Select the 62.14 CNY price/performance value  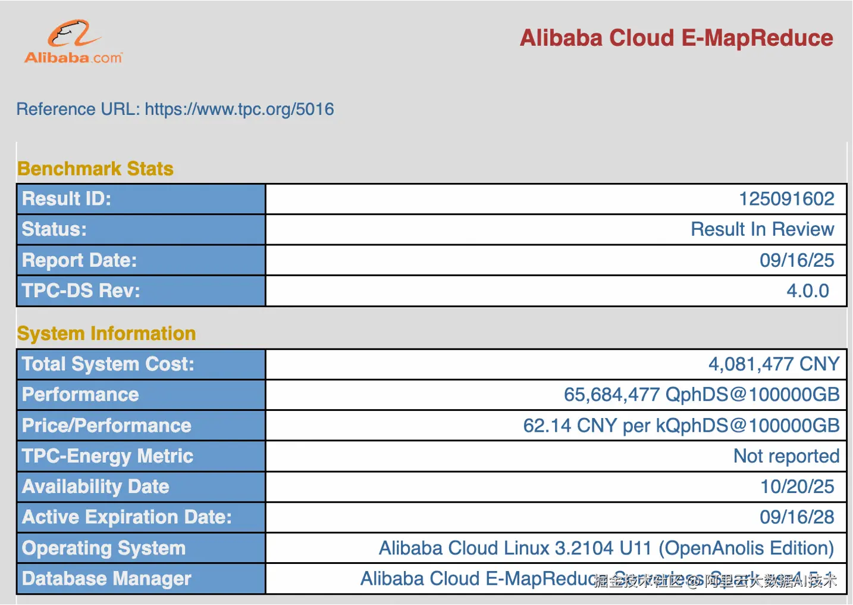coord(680,425)
